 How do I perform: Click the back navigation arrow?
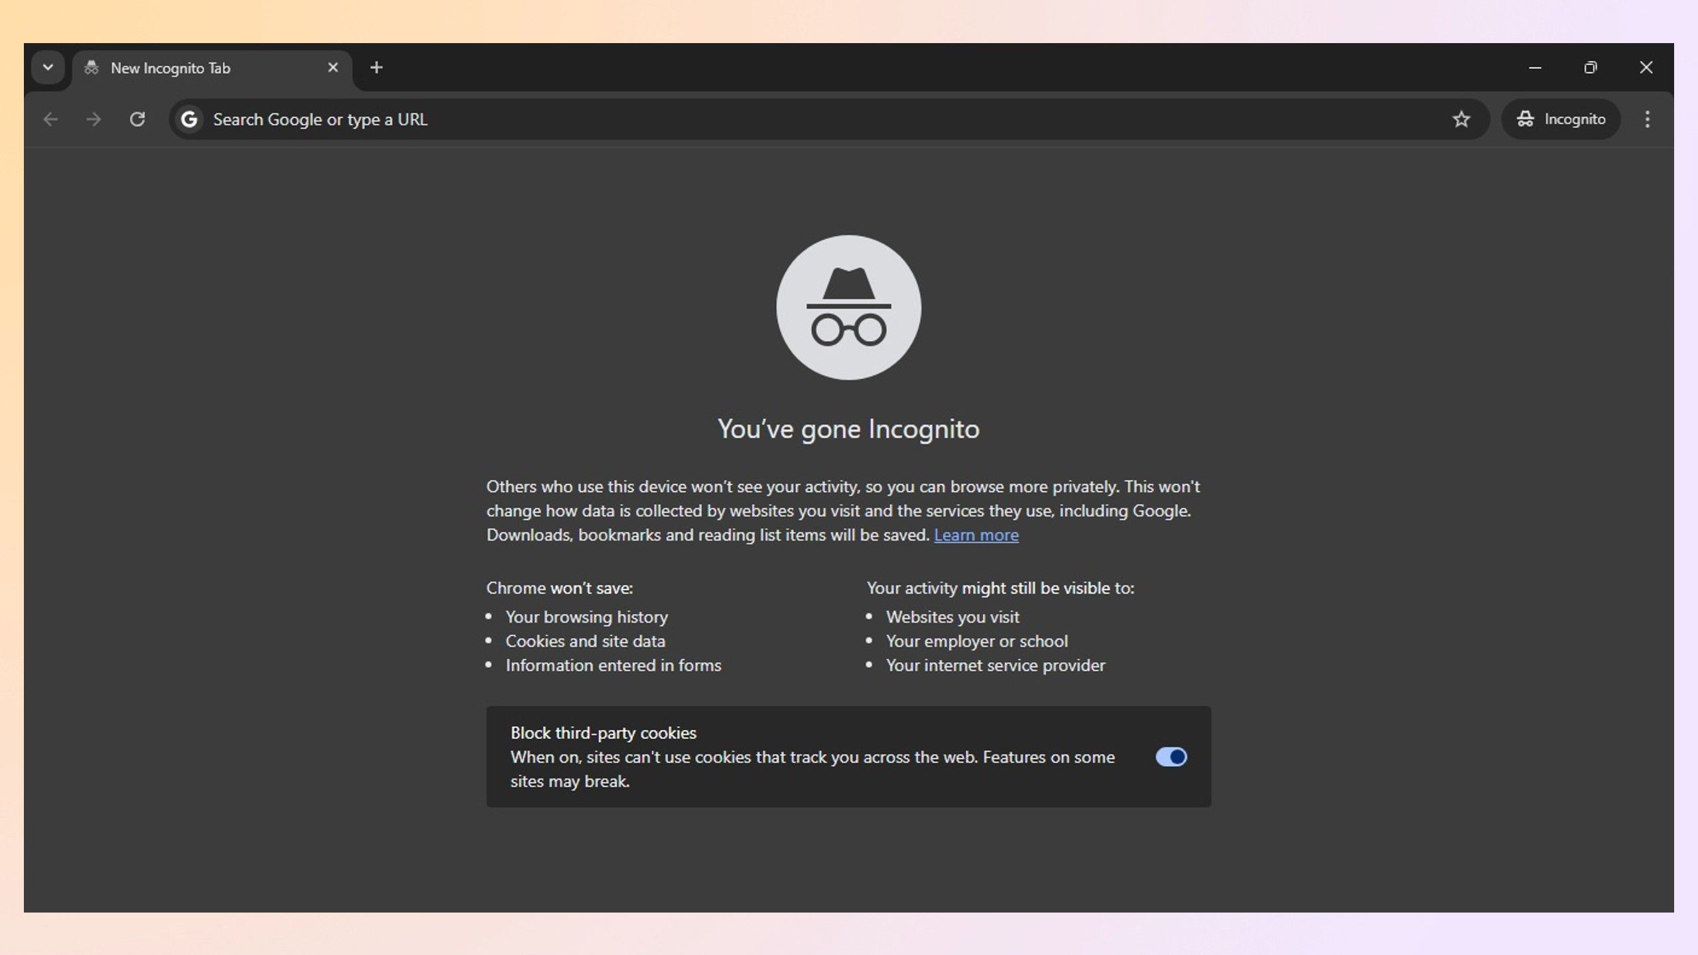pyautogui.click(x=51, y=118)
